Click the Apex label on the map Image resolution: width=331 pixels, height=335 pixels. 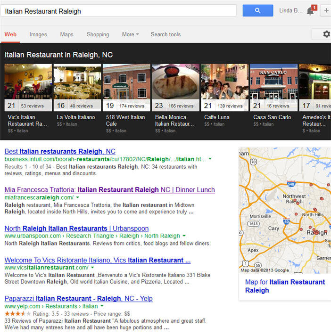pos(253,250)
